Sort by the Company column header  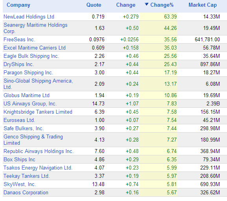(x=18, y=5)
